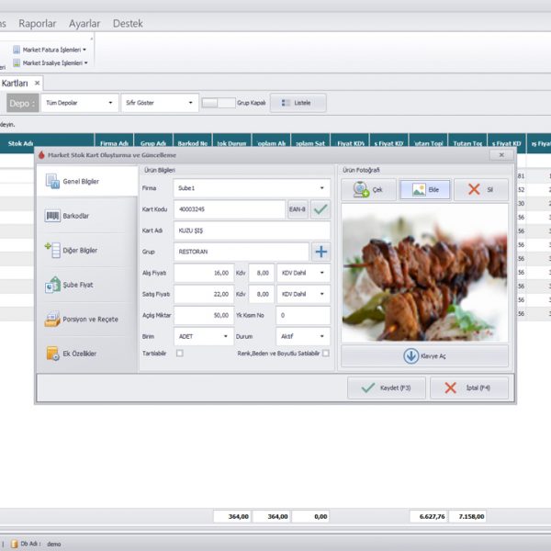Click the green checkmark next to EAN-8

(x=320, y=209)
